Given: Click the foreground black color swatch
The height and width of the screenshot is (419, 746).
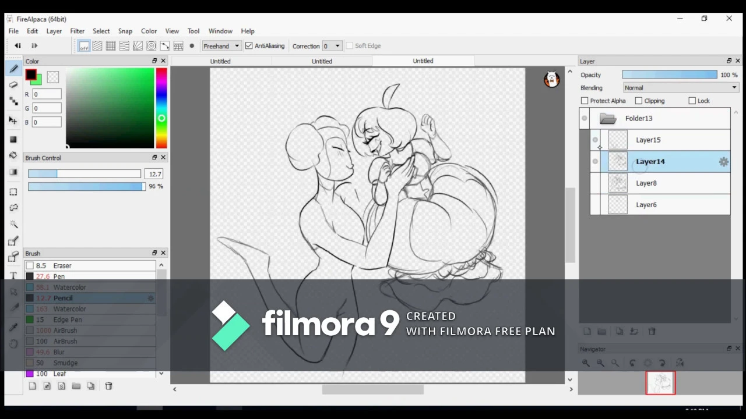Looking at the screenshot, I should (x=30, y=75).
